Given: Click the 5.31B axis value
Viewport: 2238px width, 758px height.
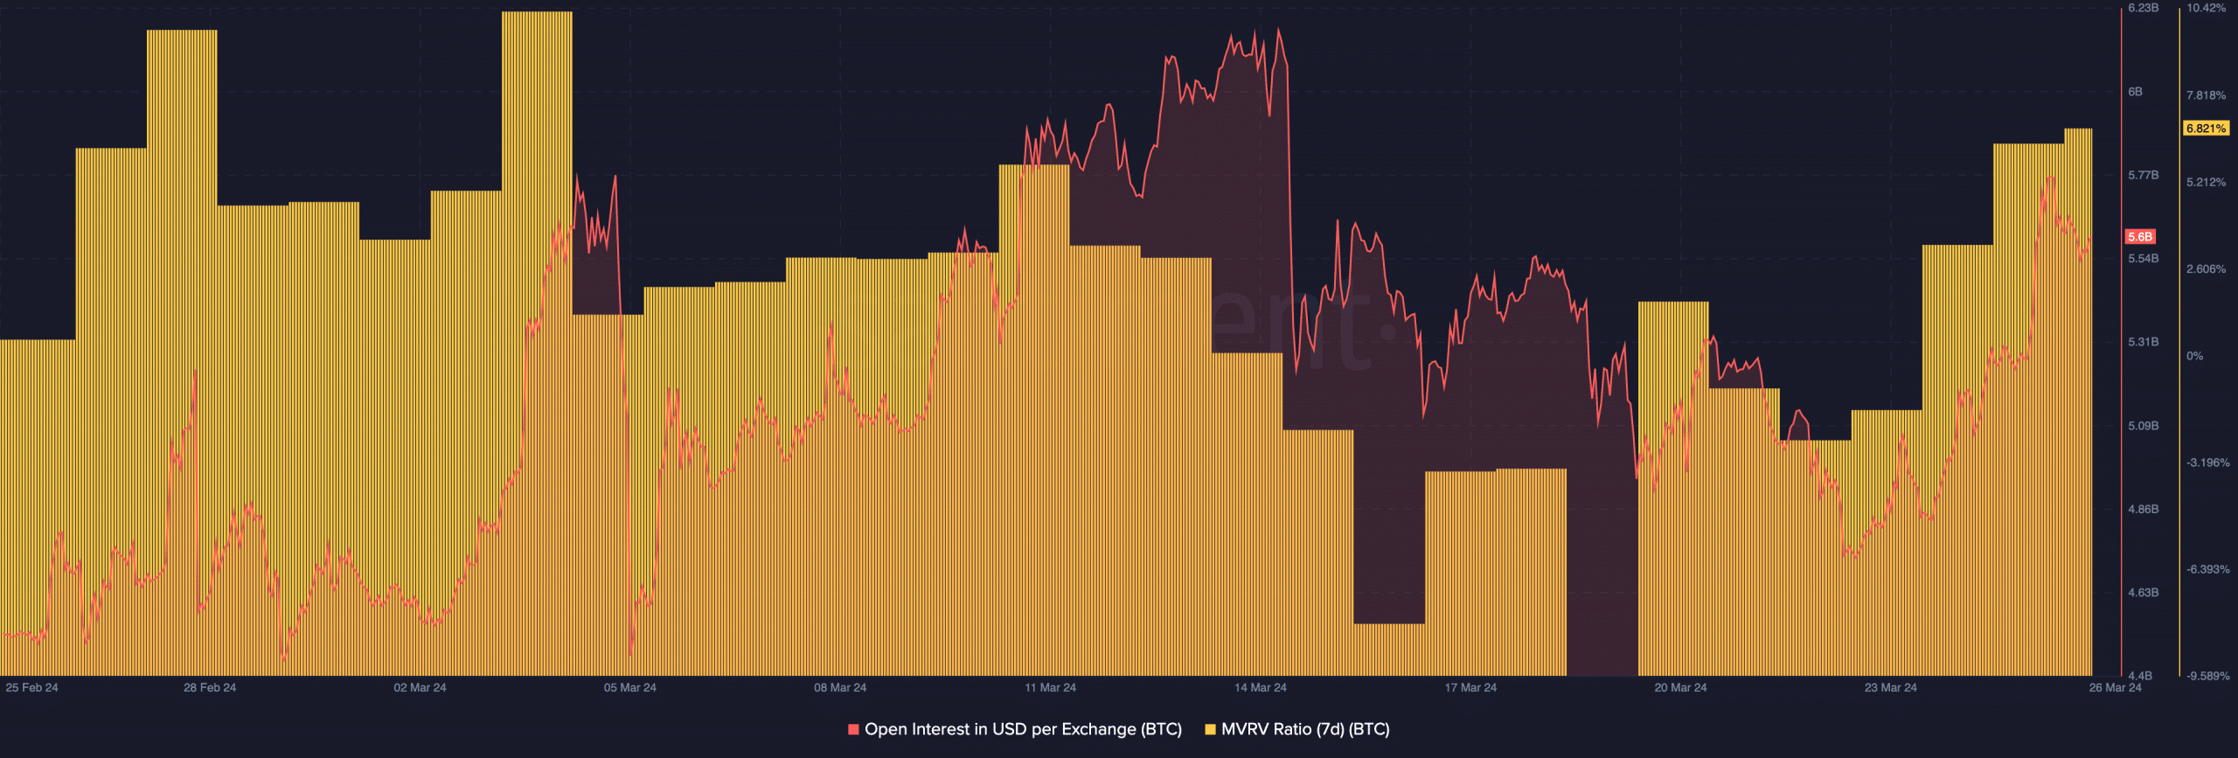Looking at the screenshot, I should (x=2143, y=342).
